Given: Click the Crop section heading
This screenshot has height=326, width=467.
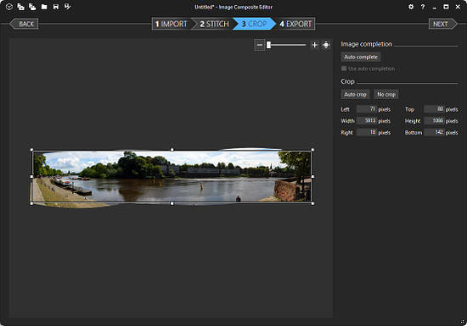Looking at the screenshot, I should [347, 81].
